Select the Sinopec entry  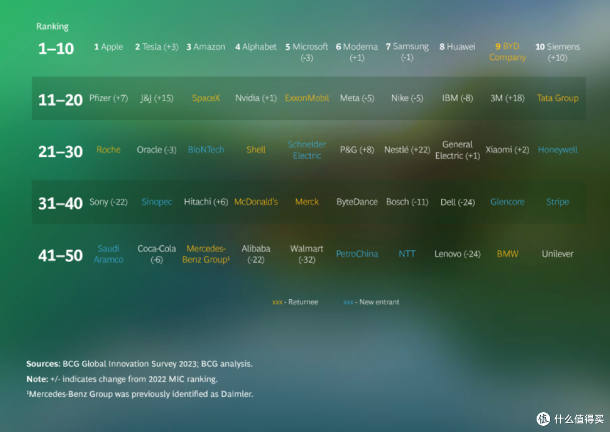157,202
